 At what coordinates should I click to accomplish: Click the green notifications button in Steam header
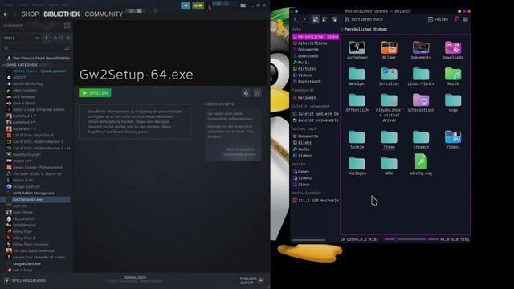198,6
